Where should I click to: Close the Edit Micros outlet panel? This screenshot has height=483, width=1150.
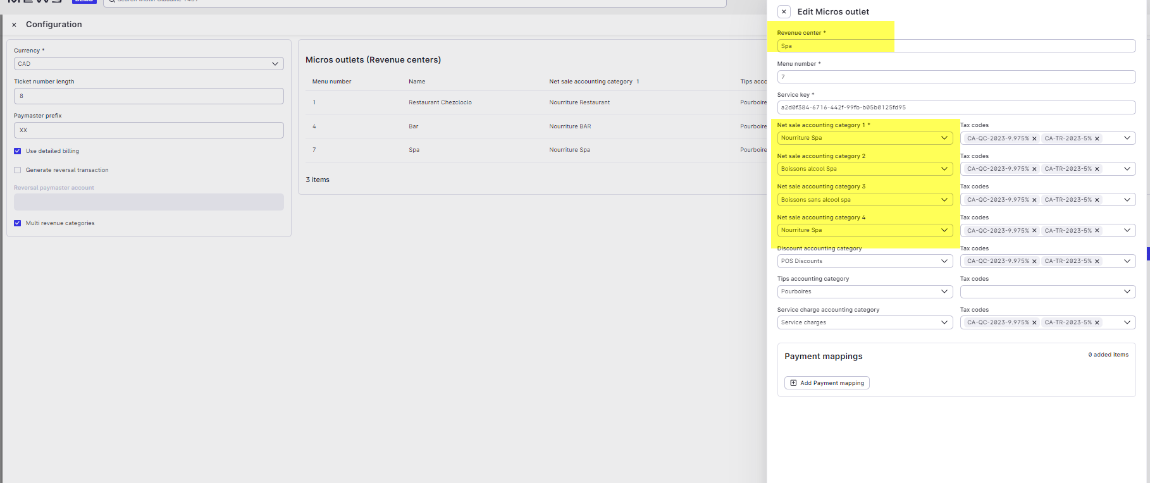[x=784, y=12]
